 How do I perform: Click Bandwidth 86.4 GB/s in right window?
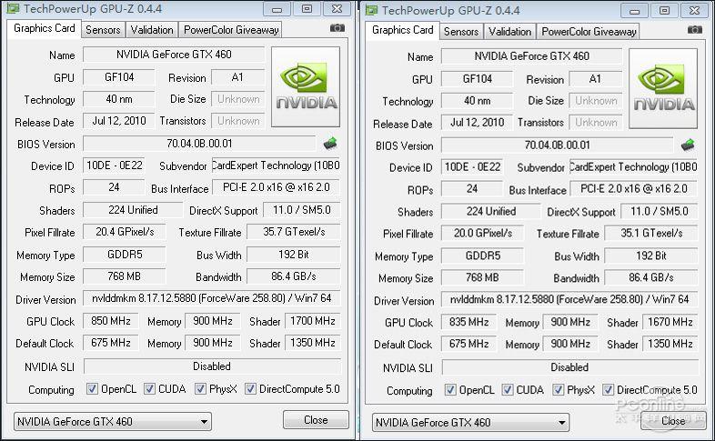pos(651,277)
